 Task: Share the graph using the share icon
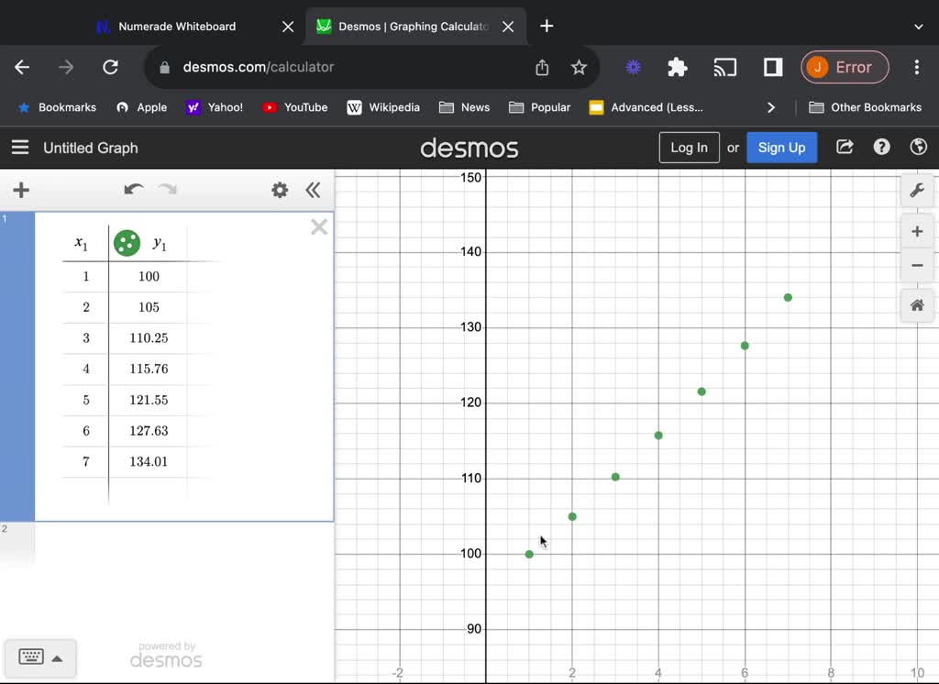pyautogui.click(x=845, y=147)
